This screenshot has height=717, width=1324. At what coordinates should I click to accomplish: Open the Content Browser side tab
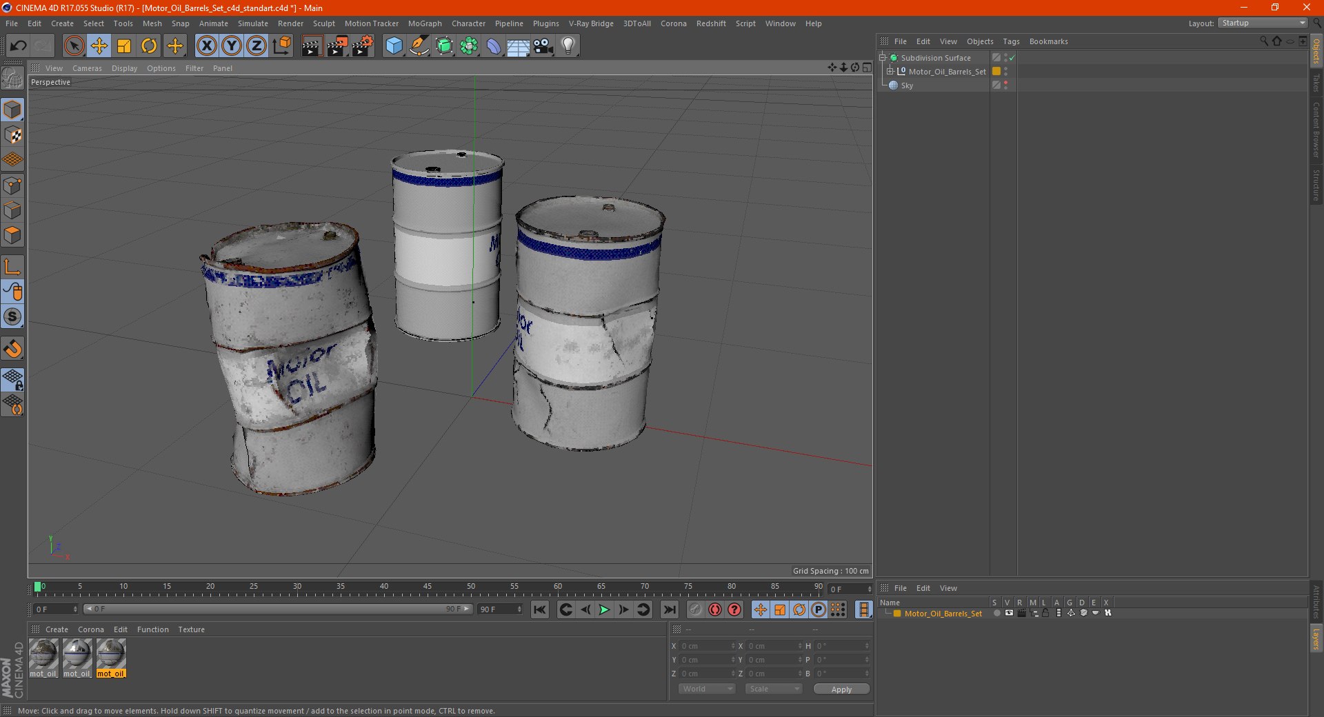(x=1316, y=130)
